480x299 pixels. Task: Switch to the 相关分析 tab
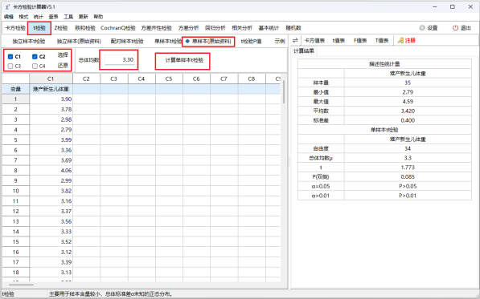[242, 28]
